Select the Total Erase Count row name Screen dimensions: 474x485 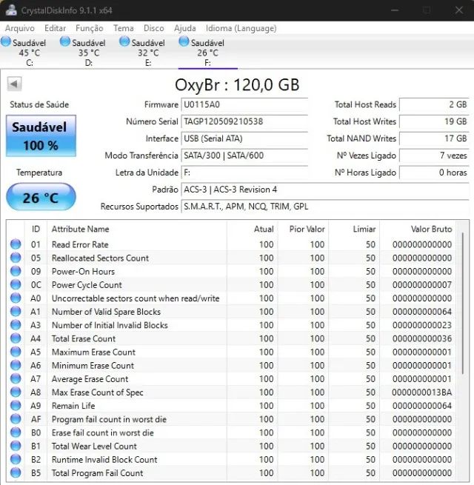coord(84,338)
